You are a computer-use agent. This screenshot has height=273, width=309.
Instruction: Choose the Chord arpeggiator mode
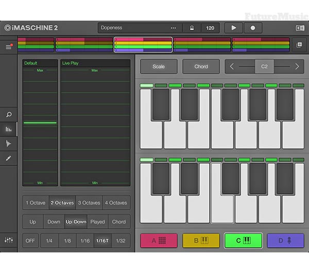[x=119, y=222]
